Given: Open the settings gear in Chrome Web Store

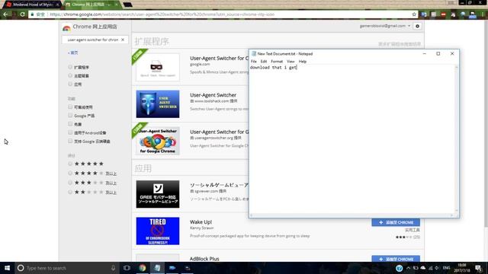Looking at the screenshot, I should pos(417,26).
